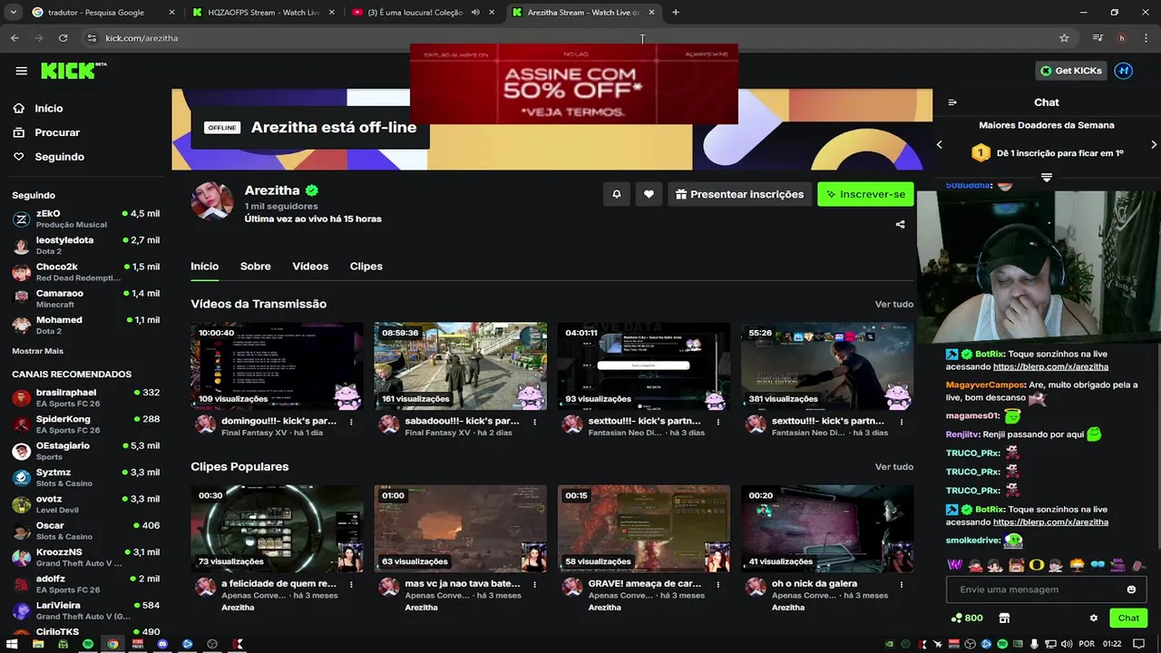Open options for 'GRAVE! ameaça' clip
The height and width of the screenshot is (653, 1161).
718,584
